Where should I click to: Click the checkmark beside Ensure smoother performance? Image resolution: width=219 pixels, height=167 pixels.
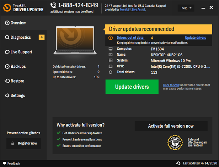click(x=59, y=145)
